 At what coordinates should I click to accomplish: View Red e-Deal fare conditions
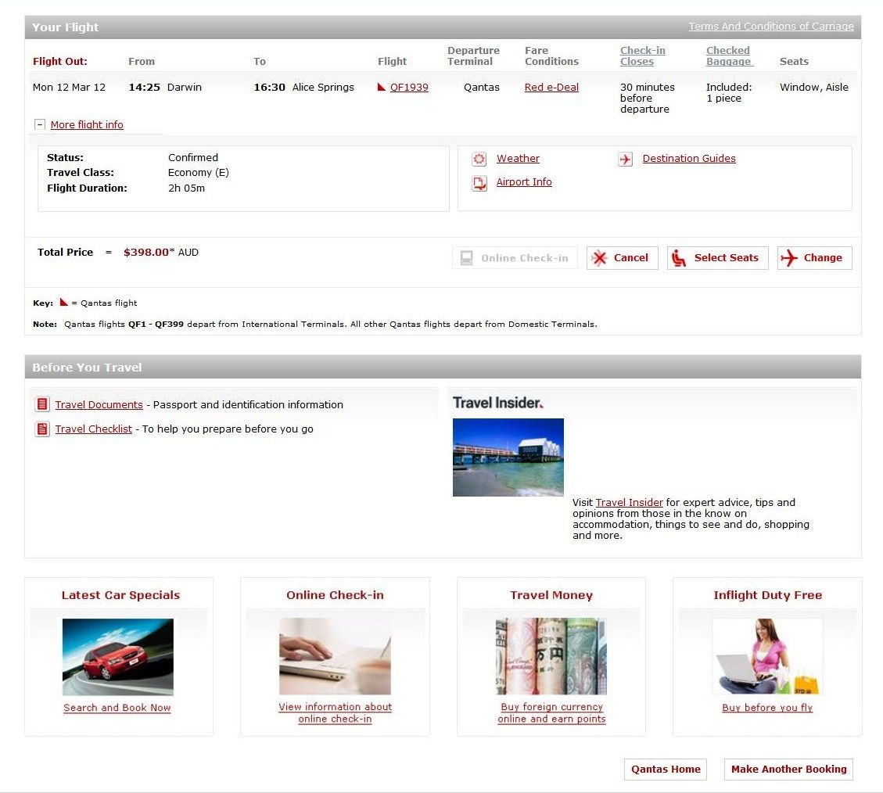[551, 88]
